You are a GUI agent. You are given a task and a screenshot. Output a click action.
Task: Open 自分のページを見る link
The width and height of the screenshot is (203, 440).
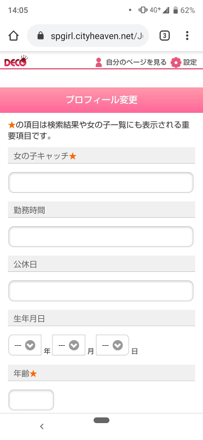tap(136, 62)
